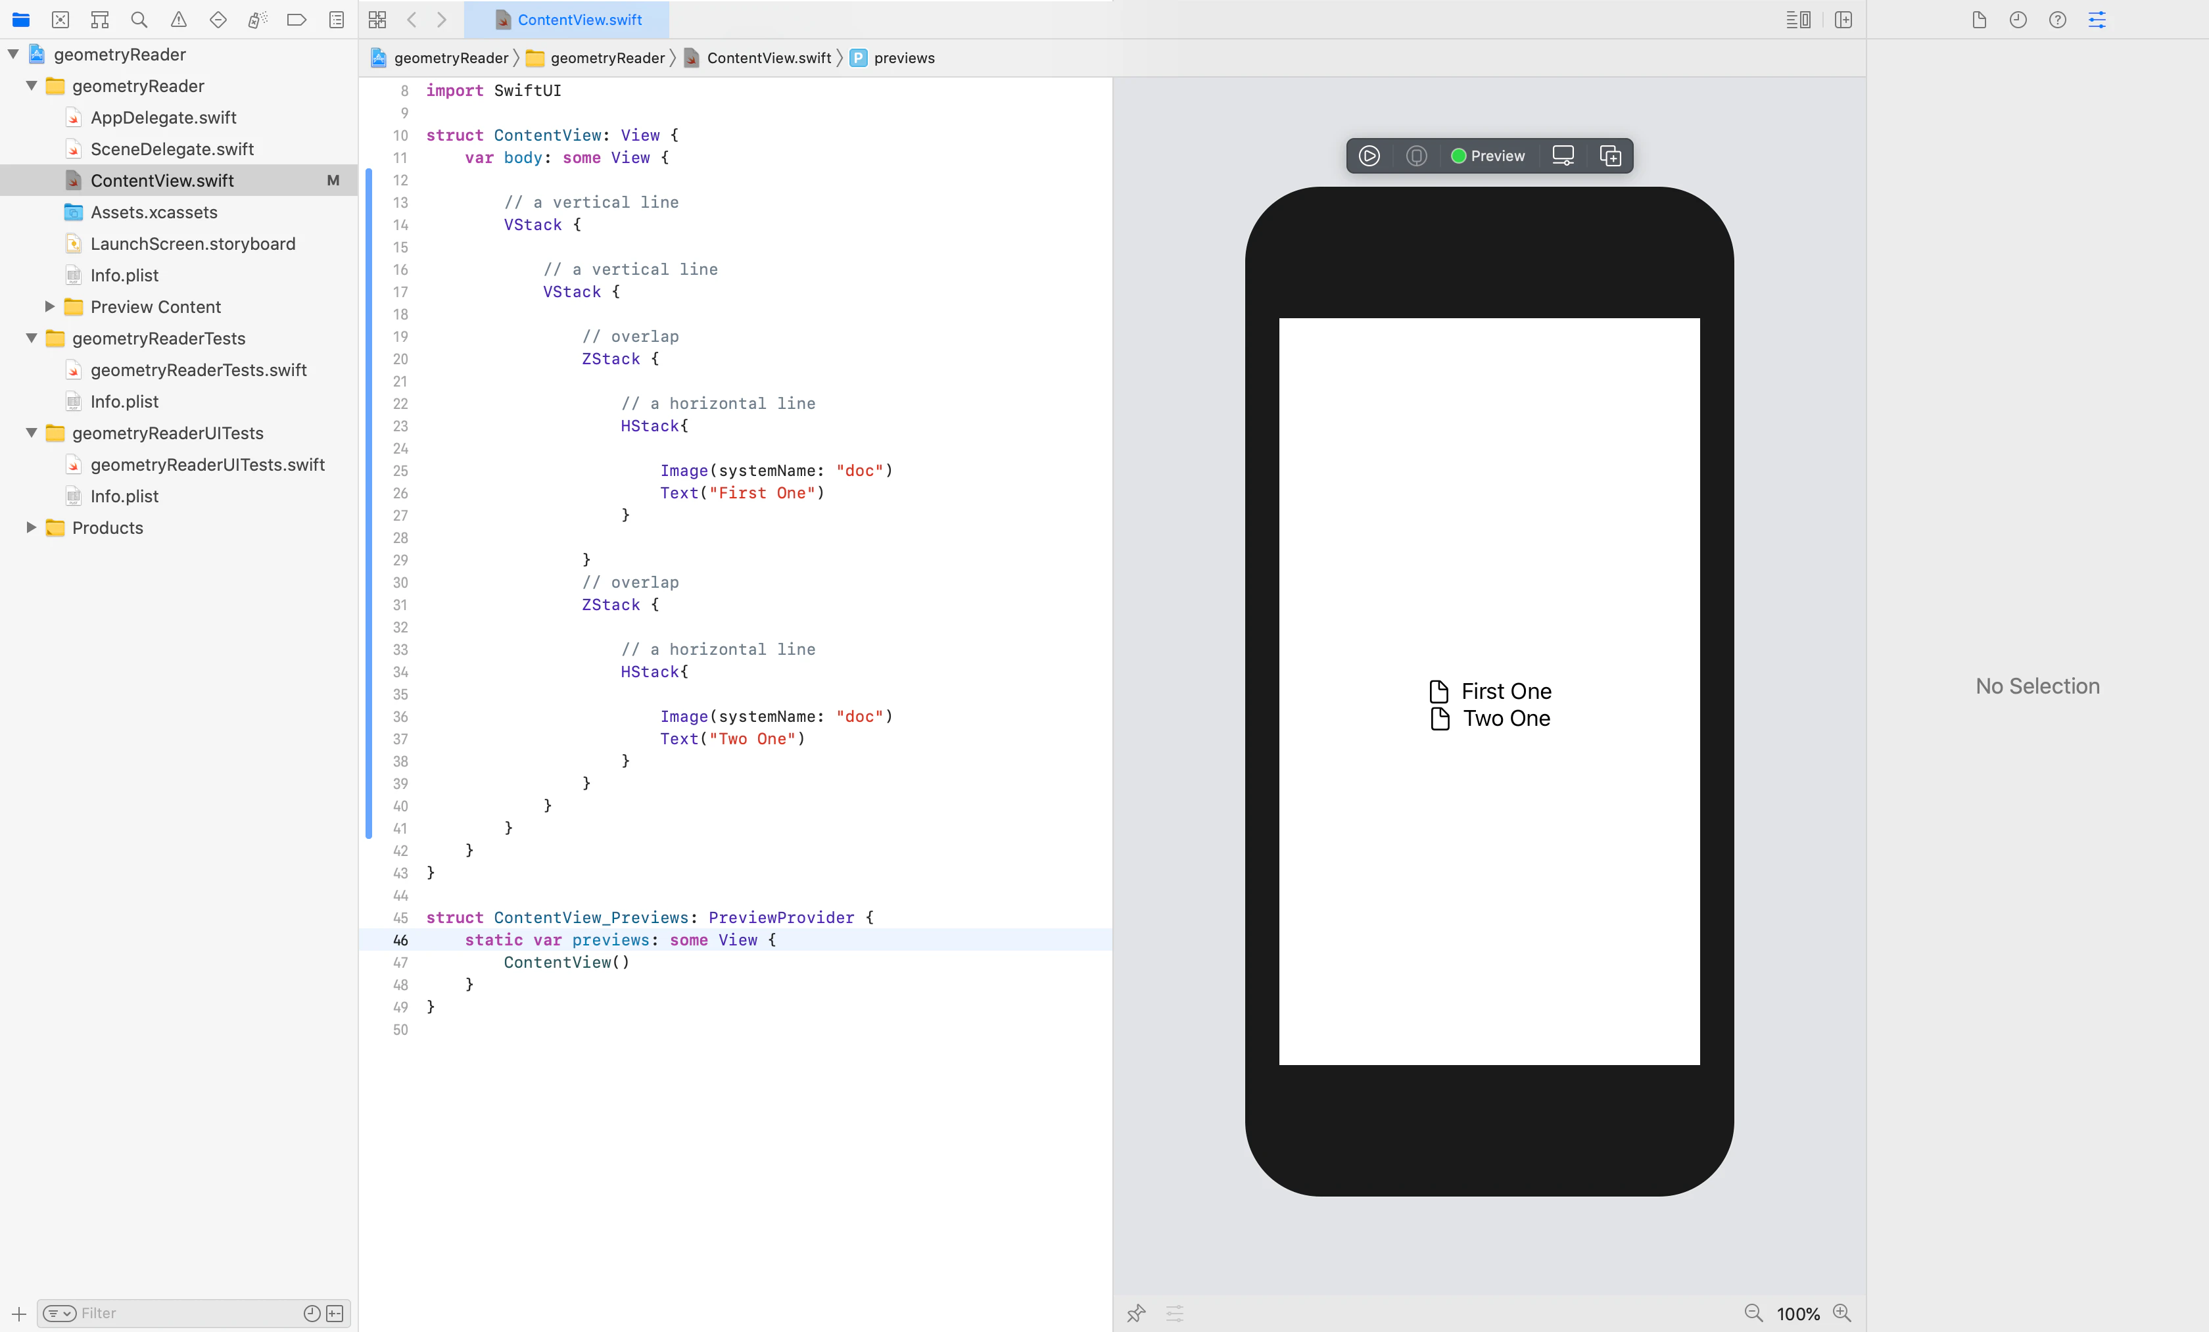Expand the Preview Content folder
Image resolution: width=2209 pixels, height=1332 pixels.
pyautogui.click(x=49, y=306)
